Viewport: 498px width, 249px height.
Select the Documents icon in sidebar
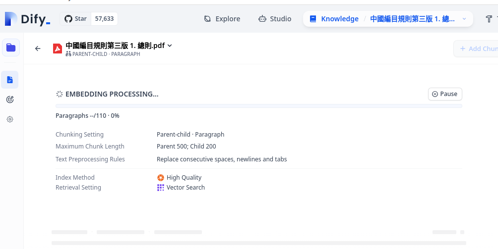point(10,80)
